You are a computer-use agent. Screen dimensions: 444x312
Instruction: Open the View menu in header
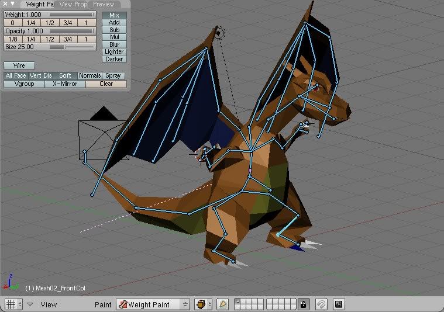(x=49, y=304)
